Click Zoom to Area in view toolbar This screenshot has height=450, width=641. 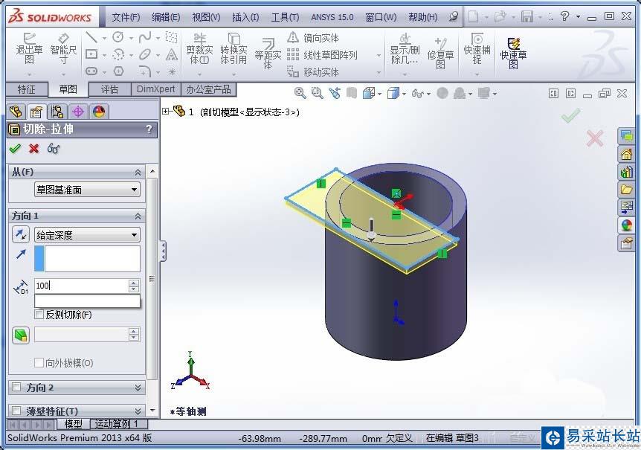point(318,93)
